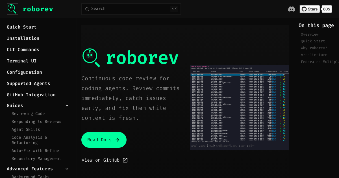Click the external link icon beside GitHub
Screen dimensions: 339x178
point(125,160)
